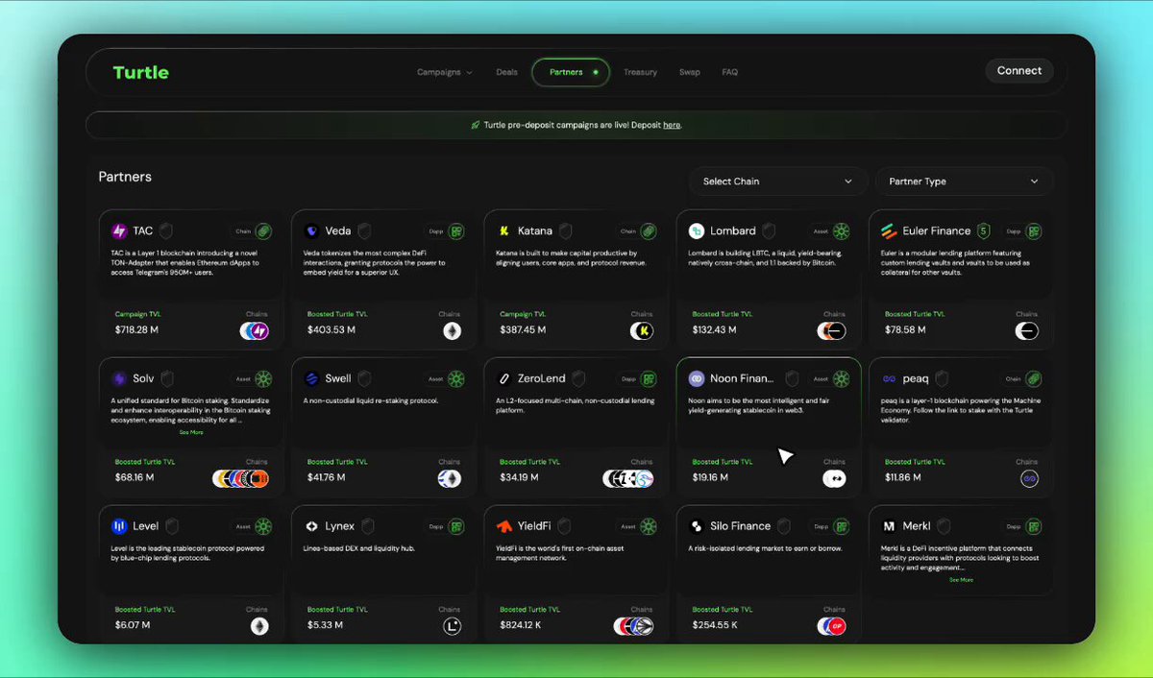Click the YieldFi logo icon
Viewport: 1153px width, 678px height.
coord(503,526)
